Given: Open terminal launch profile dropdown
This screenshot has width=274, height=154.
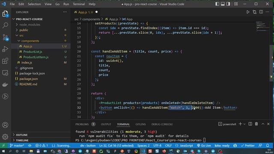Looking at the screenshot, I should click(x=244, y=124).
